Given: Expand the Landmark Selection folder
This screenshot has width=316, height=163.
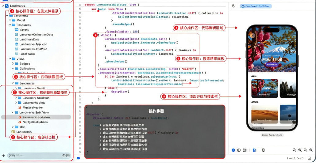Looking at the screenshot, I should coord(16,98).
